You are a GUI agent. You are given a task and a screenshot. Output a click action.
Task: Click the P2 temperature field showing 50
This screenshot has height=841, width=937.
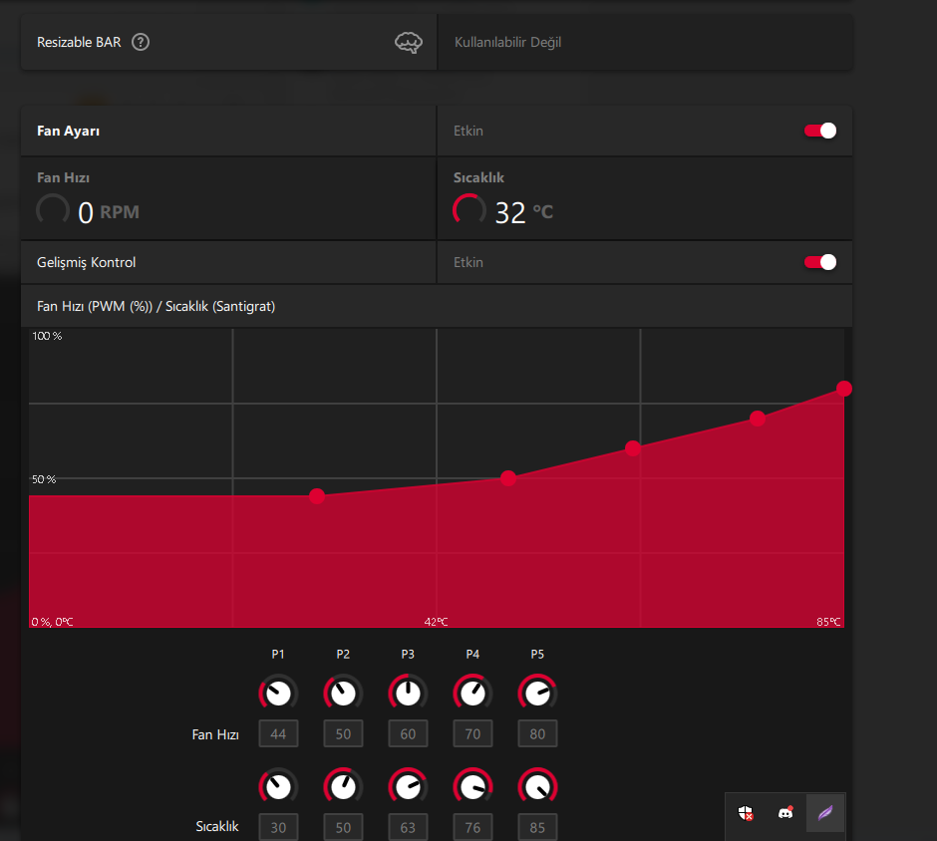click(343, 827)
